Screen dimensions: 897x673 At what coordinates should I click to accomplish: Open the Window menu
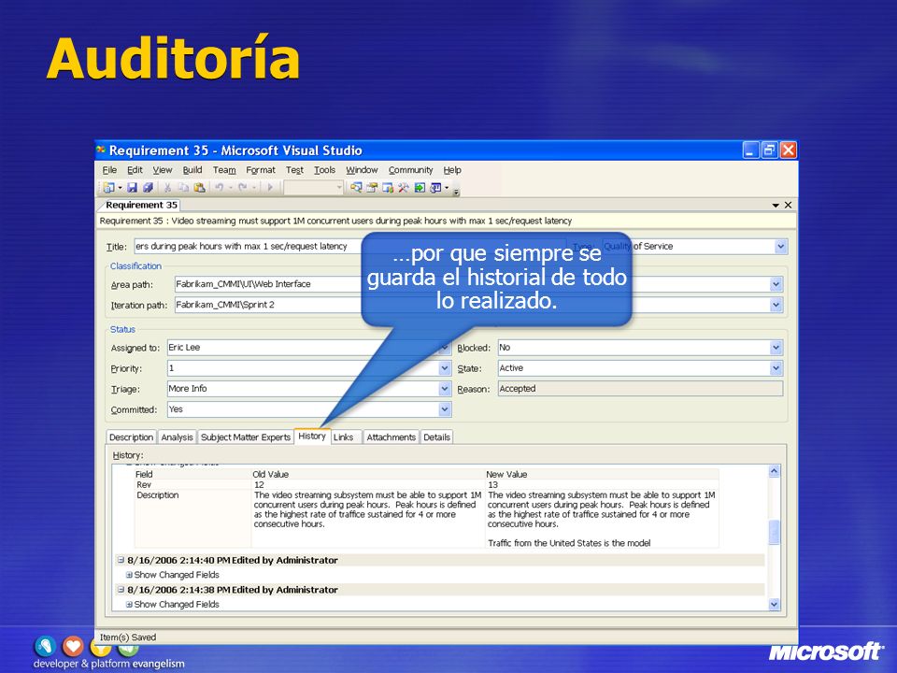click(x=362, y=170)
